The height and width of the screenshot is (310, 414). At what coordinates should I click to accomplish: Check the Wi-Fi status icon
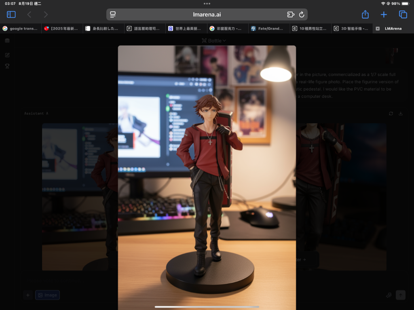(x=383, y=4)
